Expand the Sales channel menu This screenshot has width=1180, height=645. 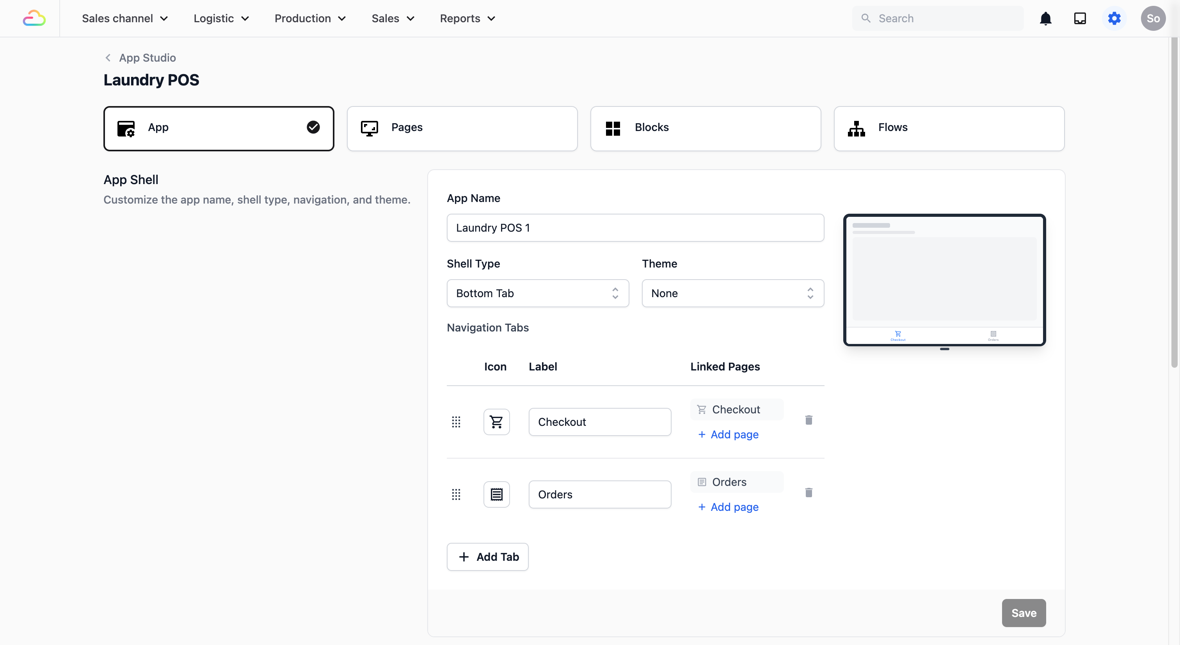click(124, 18)
